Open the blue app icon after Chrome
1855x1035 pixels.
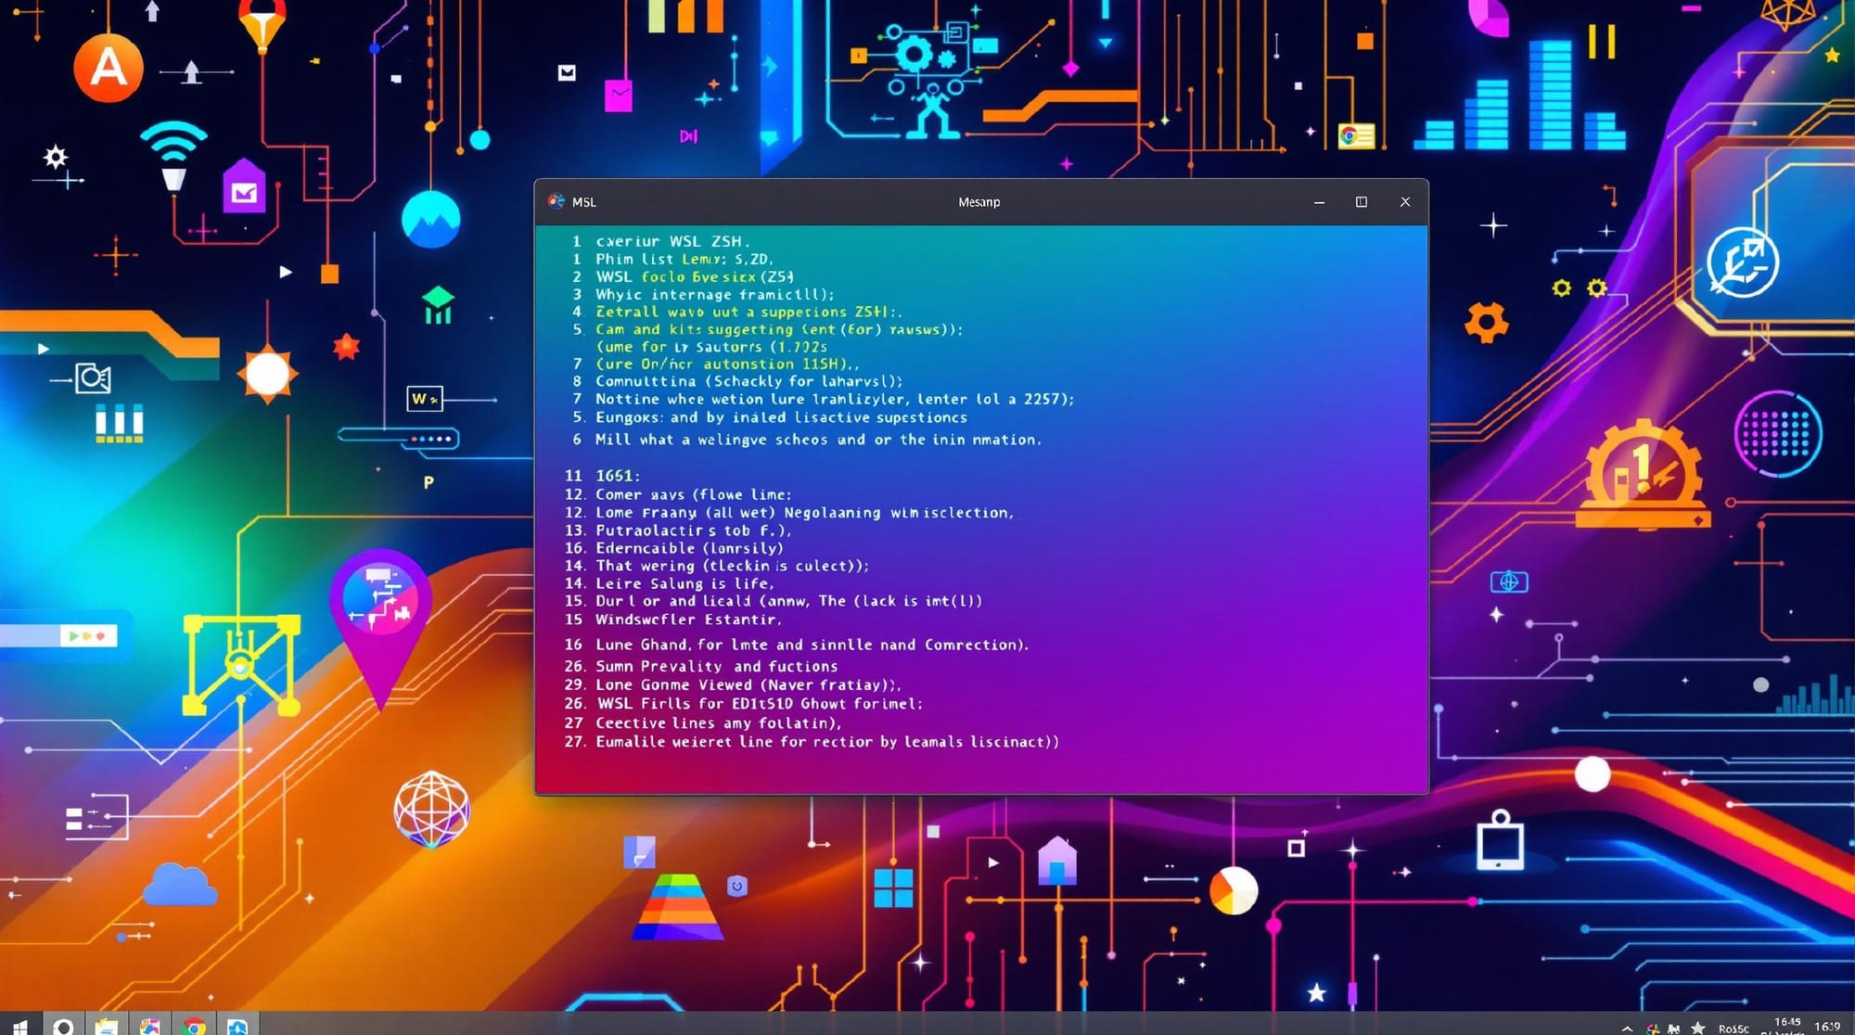[237, 1027]
